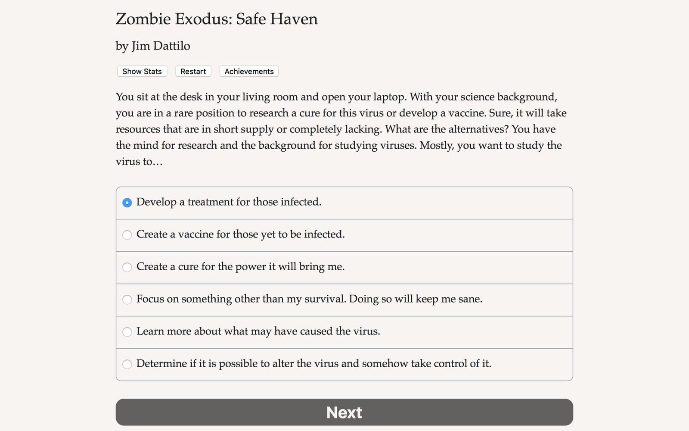
Task: Open the Achievements page
Action: click(x=248, y=71)
